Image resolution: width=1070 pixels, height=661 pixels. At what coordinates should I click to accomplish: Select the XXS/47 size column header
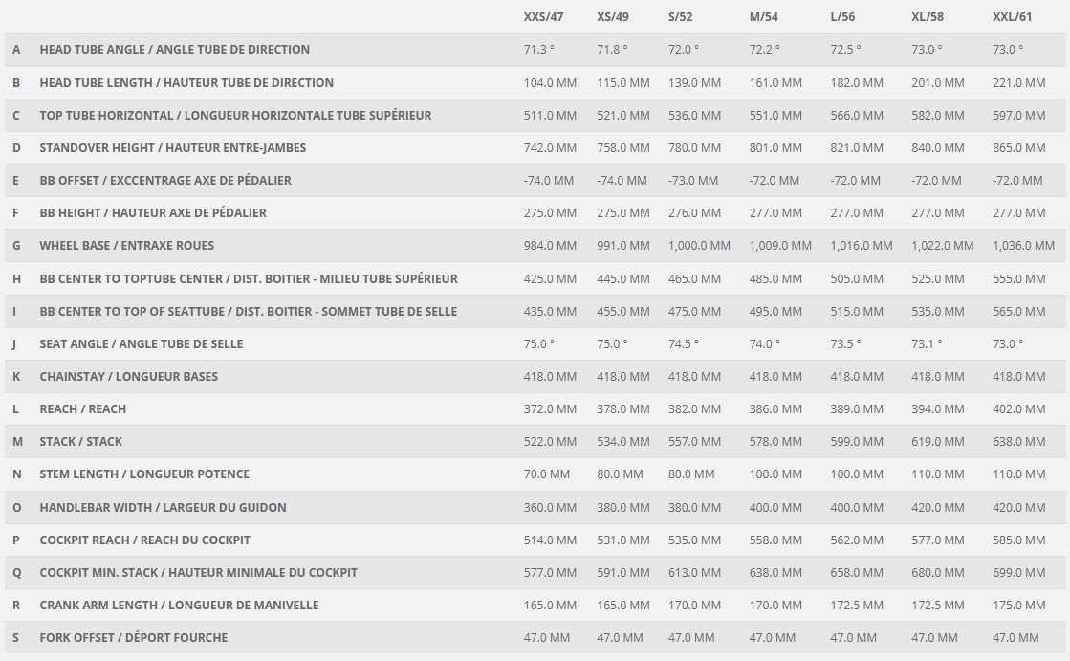543,17
